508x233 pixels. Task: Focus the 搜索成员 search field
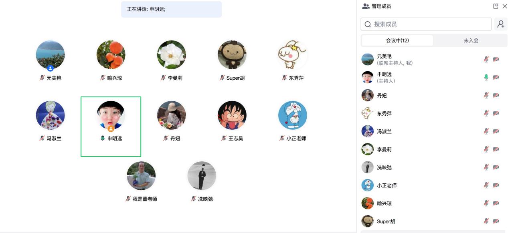tap(426, 24)
